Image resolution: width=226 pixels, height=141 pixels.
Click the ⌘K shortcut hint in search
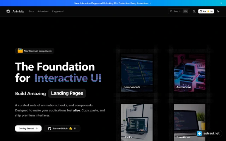[185, 11]
